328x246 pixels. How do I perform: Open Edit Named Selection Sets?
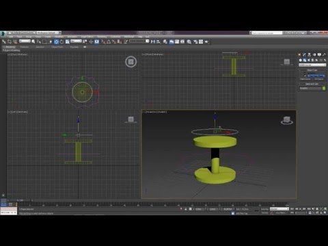126,42
